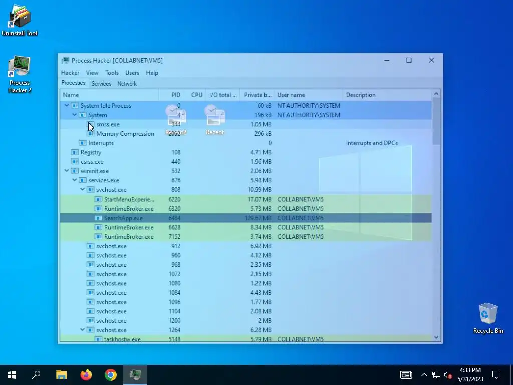
Task: Click the 10.99 MB private bytes value
Action: tap(260, 190)
